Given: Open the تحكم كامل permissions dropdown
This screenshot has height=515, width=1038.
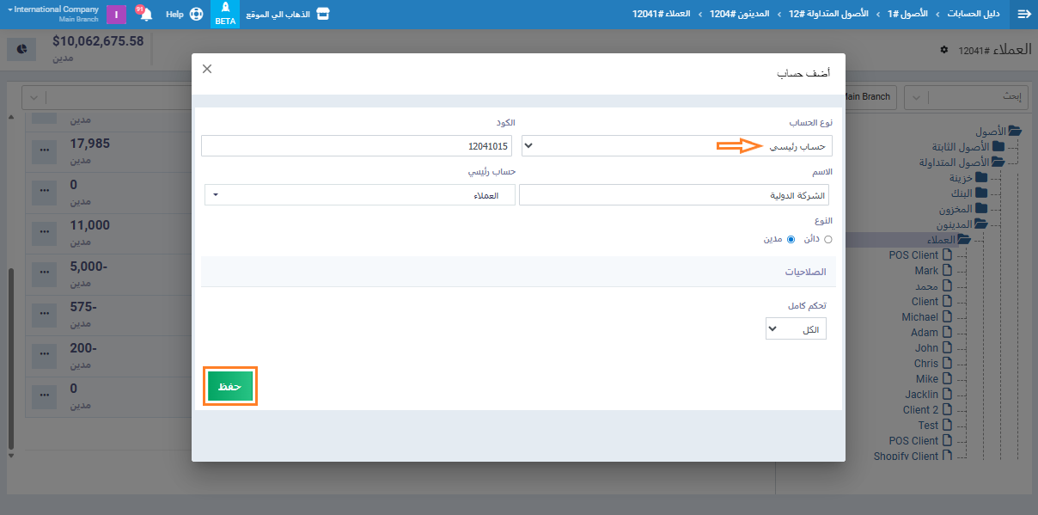Looking at the screenshot, I should pyautogui.click(x=796, y=329).
